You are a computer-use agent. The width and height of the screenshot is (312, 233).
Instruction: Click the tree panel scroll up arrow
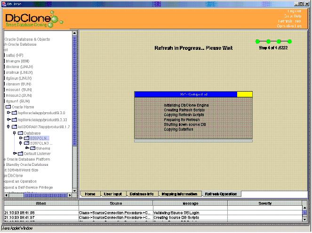click(x=75, y=33)
